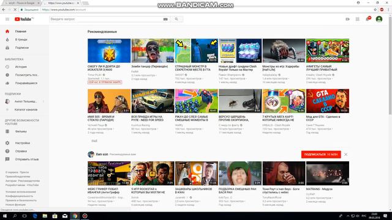392x220 pixels.
Task: Click the browser stop loading button
Action: (15, 10)
